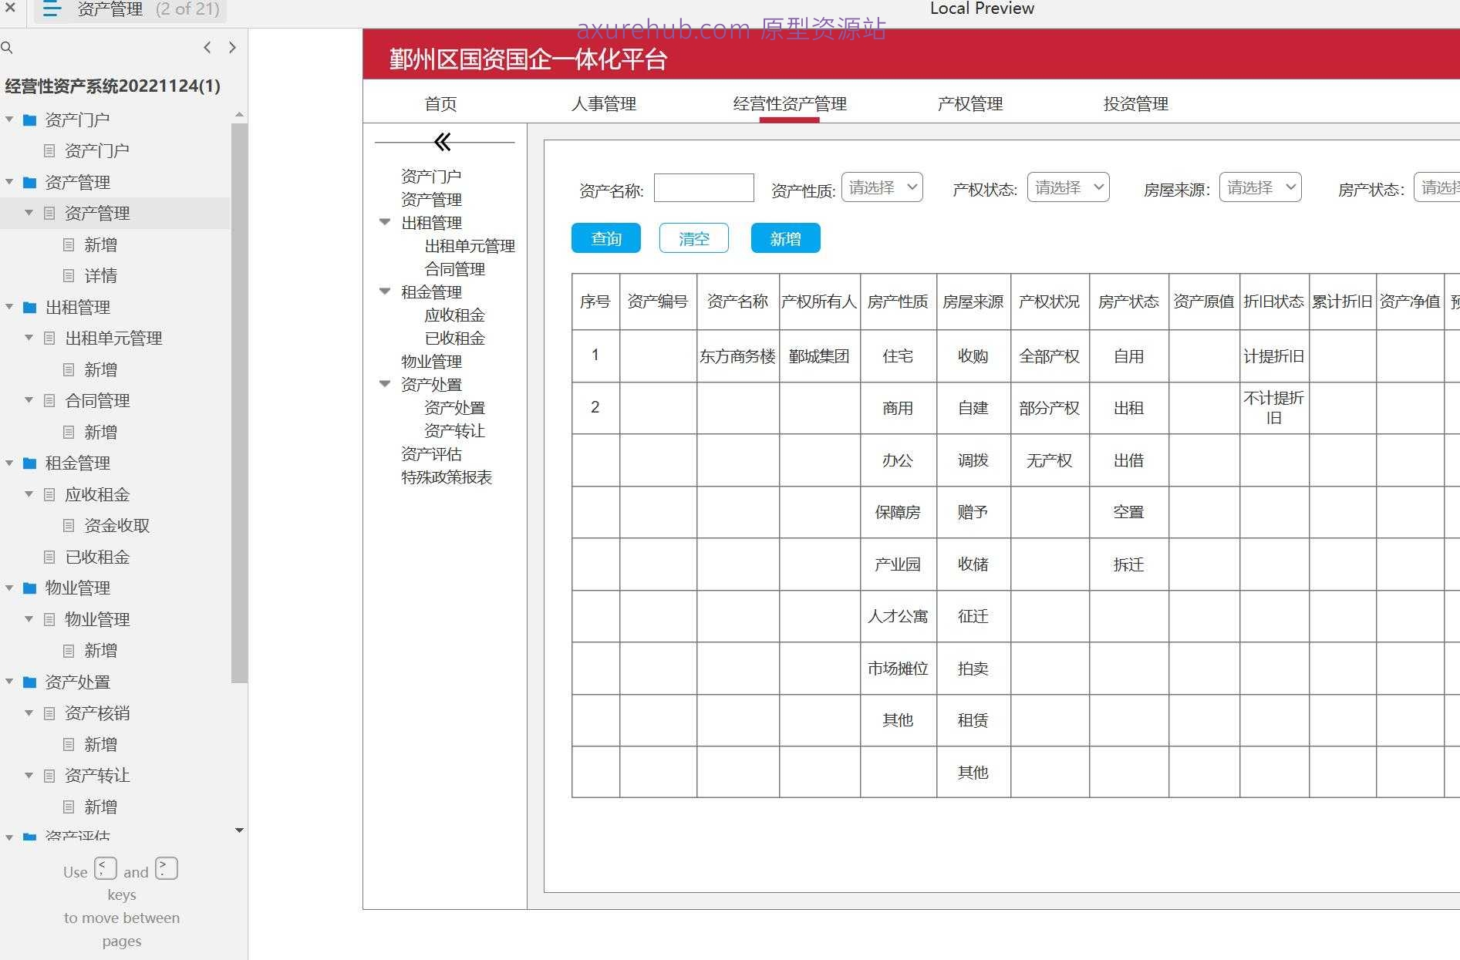Image resolution: width=1460 pixels, height=960 pixels.
Task: Click the 市场摊位 table cell
Action: pos(898,669)
